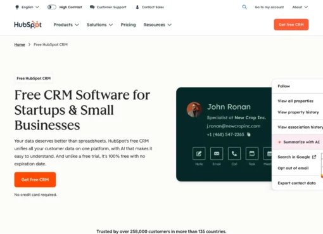Open the English language dropdown
The image size is (323, 234).
(27, 7)
